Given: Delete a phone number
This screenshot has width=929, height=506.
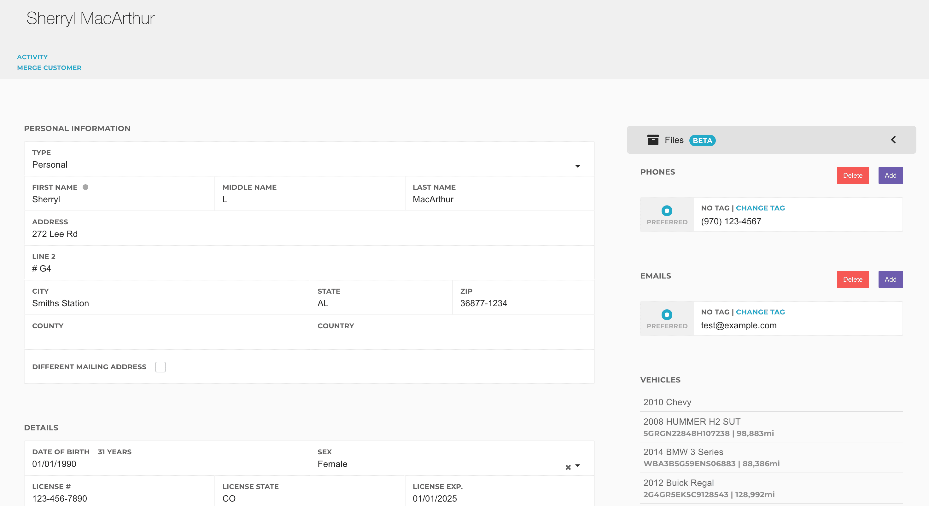Looking at the screenshot, I should pyautogui.click(x=853, y=175).
